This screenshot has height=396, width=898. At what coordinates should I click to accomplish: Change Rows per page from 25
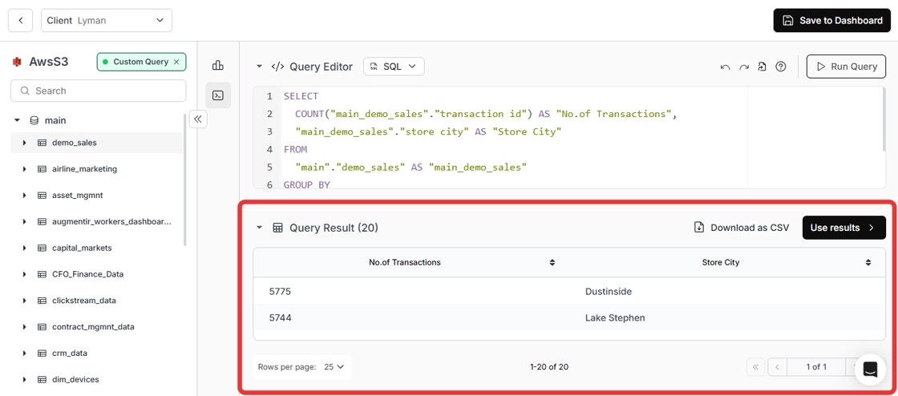(x=334, y=367)
